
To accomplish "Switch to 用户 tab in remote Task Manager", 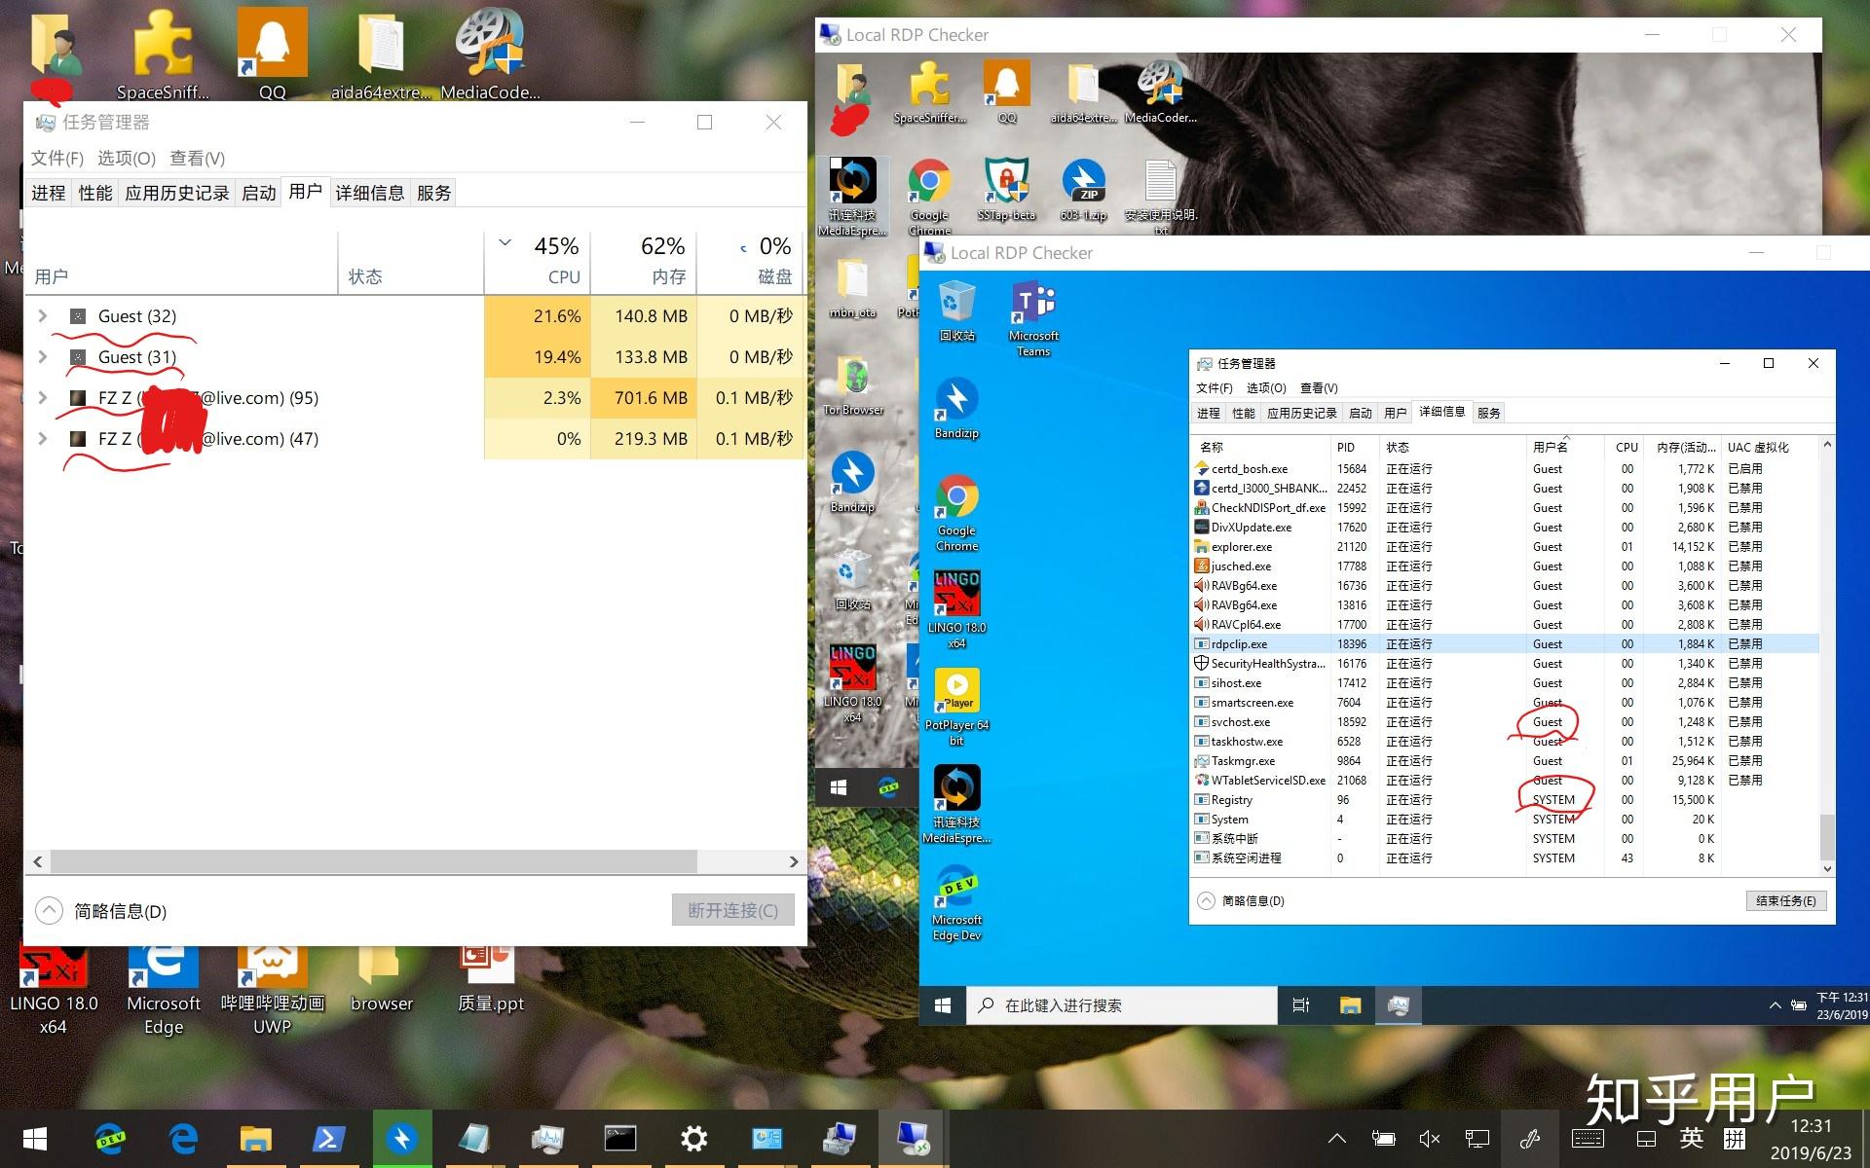I will (x=1396, y=413).
